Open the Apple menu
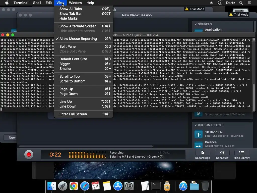This screenshot has width=257, height=193. pyautogui.click(x=7, y=3)
